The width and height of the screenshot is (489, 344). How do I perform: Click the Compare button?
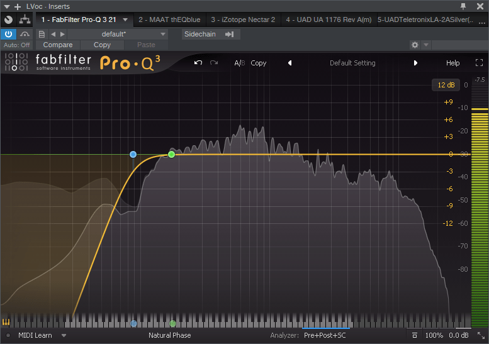tap(57, 45)
